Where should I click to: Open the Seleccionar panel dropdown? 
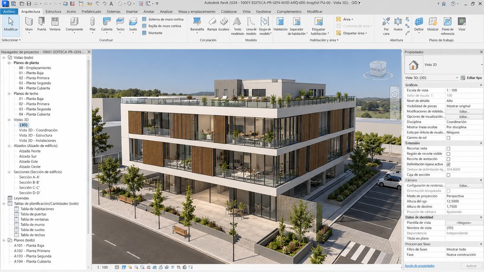[11, 40]
